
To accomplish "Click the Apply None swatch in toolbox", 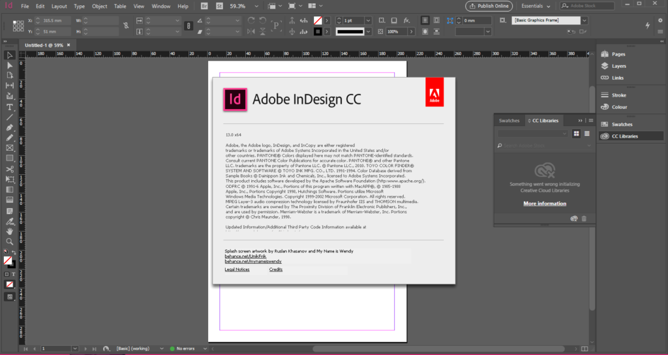I will click(9, 285).
